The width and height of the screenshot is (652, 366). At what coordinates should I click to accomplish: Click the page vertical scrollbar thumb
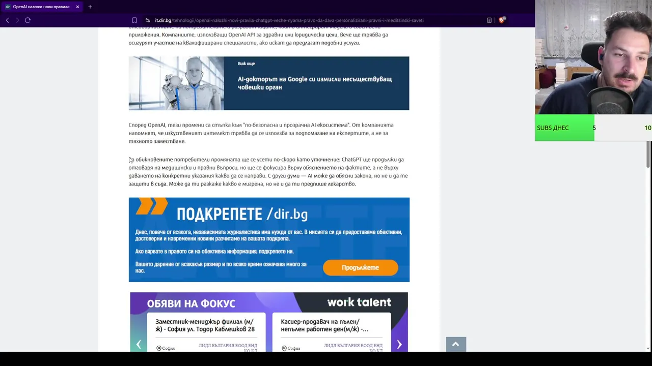coord(648,154)
